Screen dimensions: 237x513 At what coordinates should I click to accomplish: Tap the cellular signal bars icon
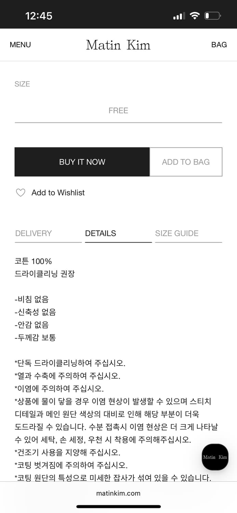pos(179,16)
